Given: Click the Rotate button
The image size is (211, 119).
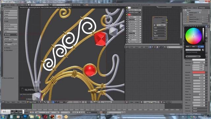Looking at the screenshot, I should [11, 13].
